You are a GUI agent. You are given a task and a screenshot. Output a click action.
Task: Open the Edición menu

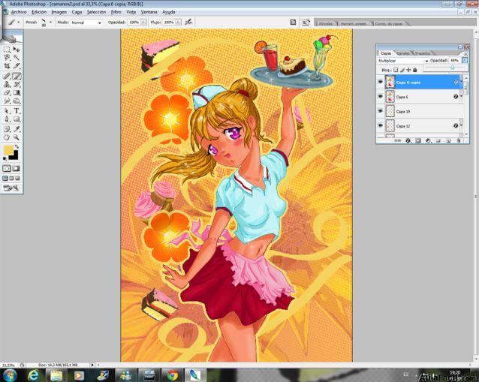[39, 12]
